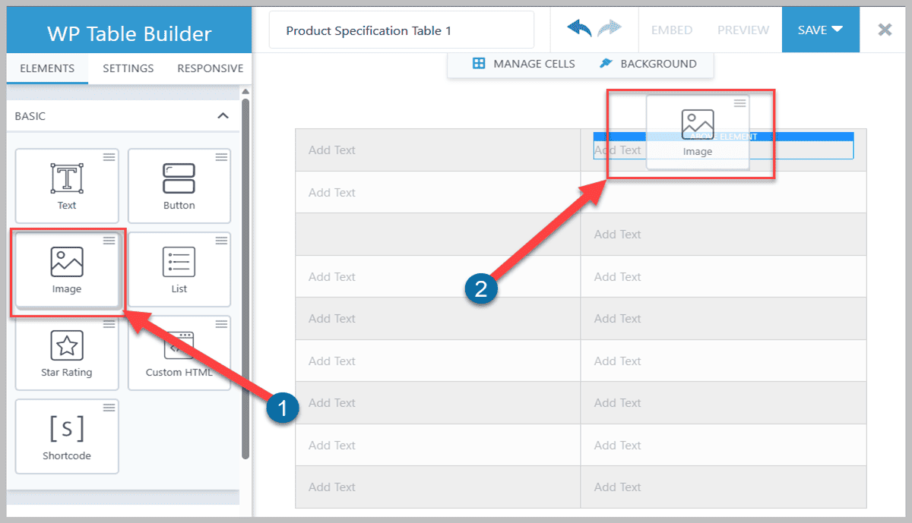Screen dimensions: 912x523
Task: Click the Manage Cells grid icon
Action: 479,64
